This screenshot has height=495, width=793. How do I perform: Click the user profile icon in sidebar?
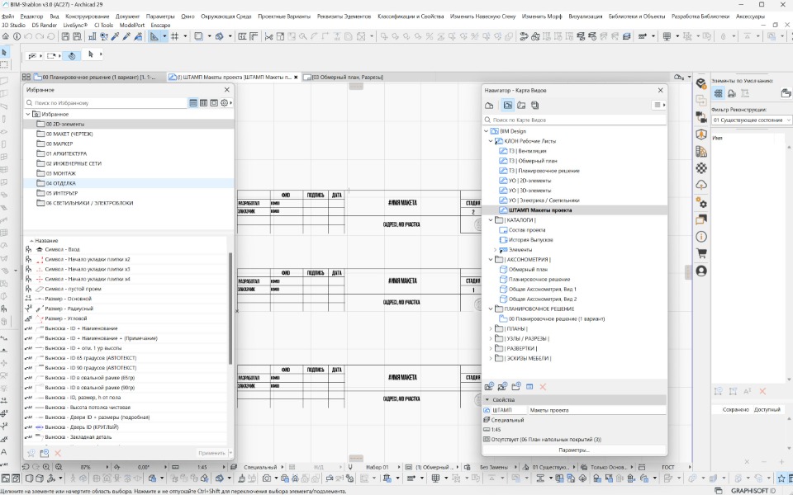pos(701,271)
